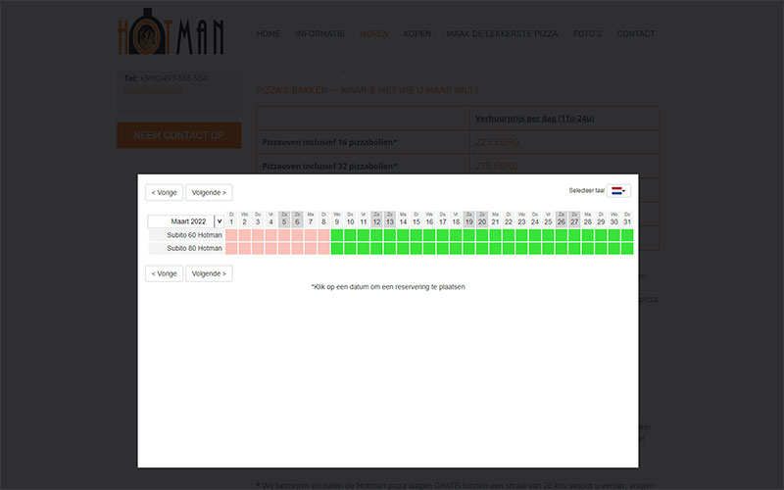Click the day 25 column header
784x490 pixels.
[x=548, y=219]
